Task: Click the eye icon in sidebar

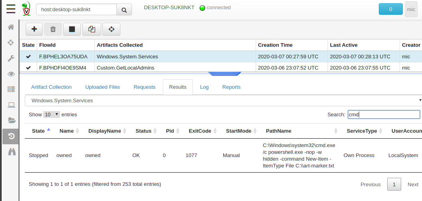Action: click(11, 74)
